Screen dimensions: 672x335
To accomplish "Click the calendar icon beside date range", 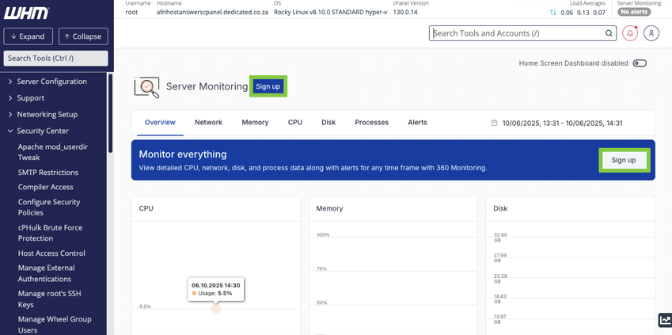I will click(x=495, y=123).
